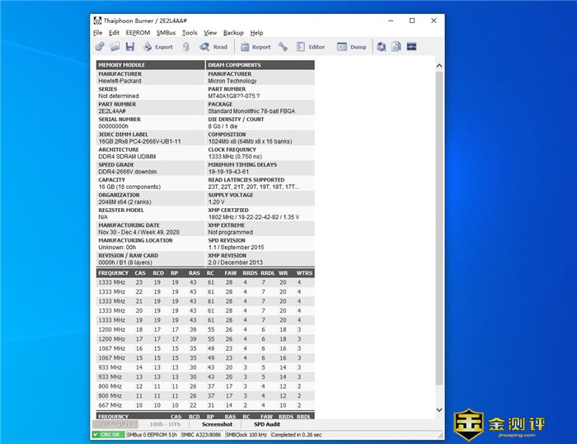Open the Report view from toolbar
577x444 pixels.
(x=255, y=47)
